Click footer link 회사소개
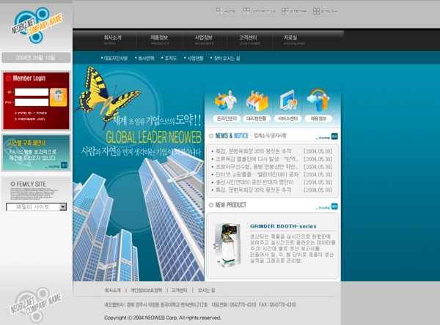The height and width of the screenshot is (325, 440). point(112,291)
